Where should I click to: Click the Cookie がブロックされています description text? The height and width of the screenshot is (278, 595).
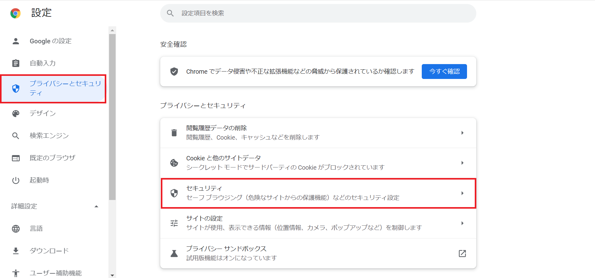click(x=285, y=167)
